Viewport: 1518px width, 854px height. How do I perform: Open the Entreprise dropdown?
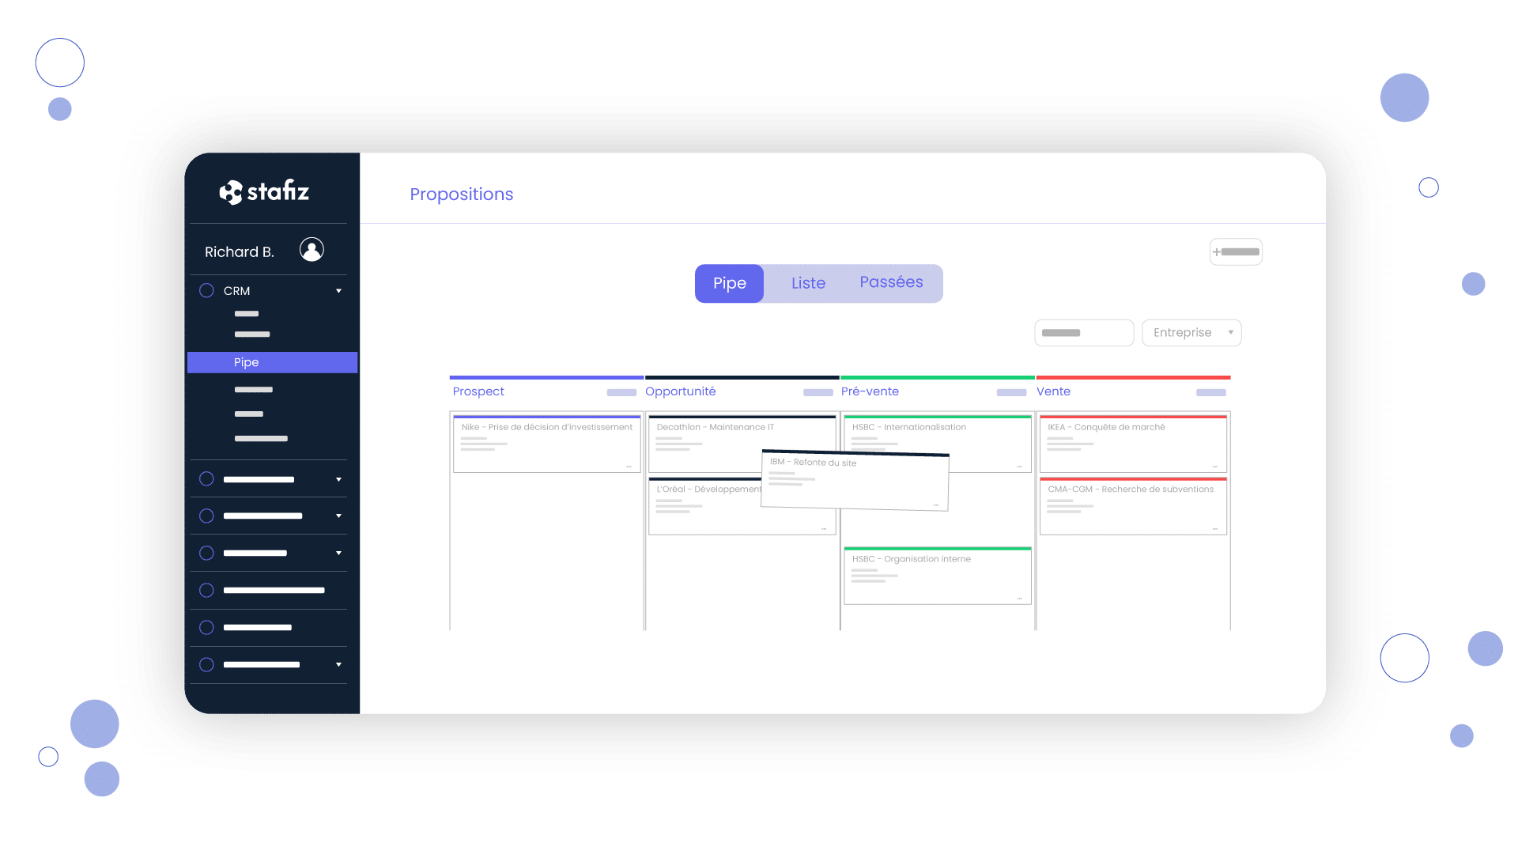point(1191,333)
